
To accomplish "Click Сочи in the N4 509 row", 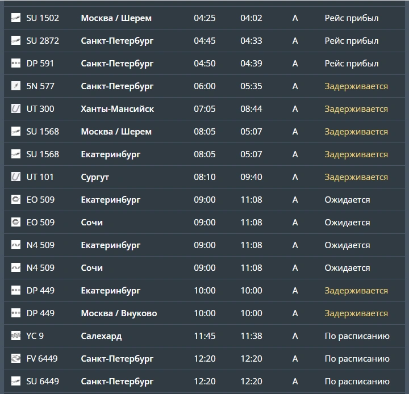I will (x=92, y=268).
